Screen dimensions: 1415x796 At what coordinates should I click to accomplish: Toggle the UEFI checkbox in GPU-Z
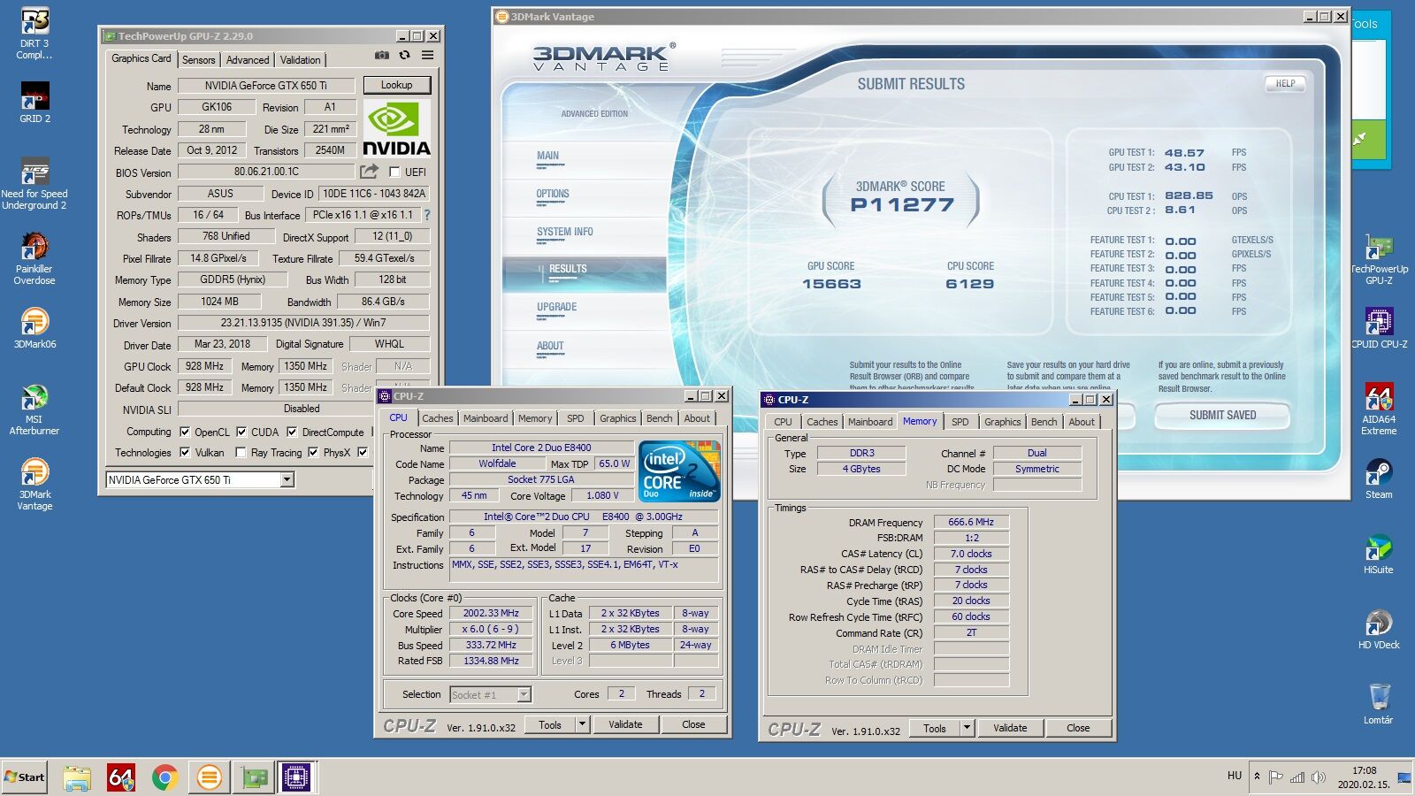coord(394,172)
